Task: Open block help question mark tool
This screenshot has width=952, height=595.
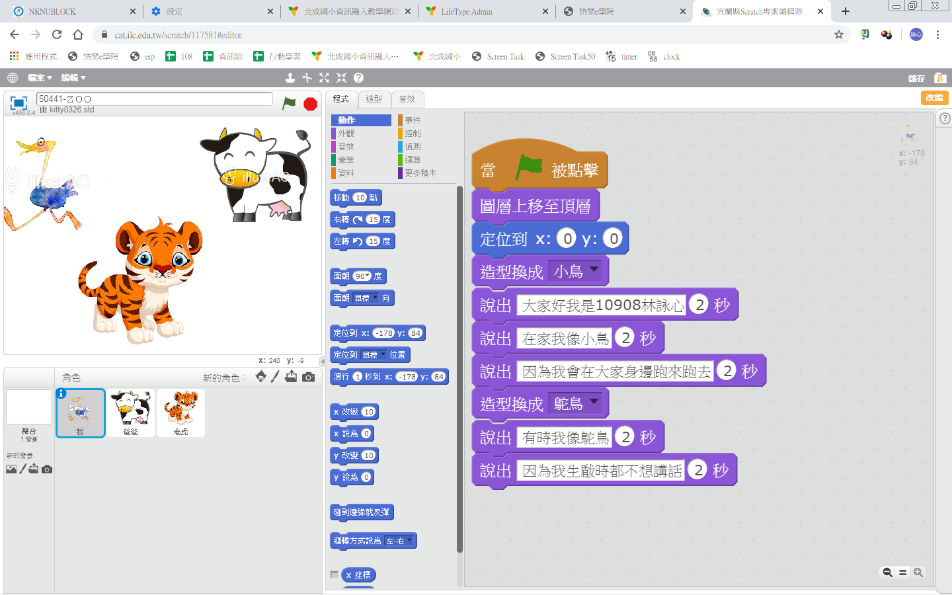Action: [x=358, y=78]
